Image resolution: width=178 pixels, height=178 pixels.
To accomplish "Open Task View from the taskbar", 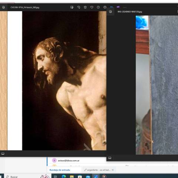I will pos(55,177).
